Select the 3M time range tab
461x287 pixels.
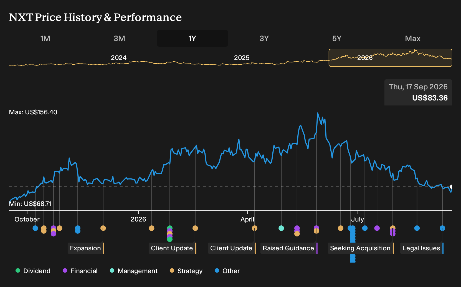(x=119, y=38)
